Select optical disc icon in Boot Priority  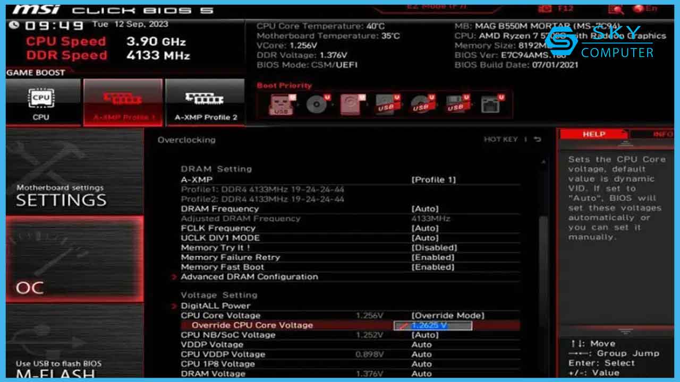(318, 104)
